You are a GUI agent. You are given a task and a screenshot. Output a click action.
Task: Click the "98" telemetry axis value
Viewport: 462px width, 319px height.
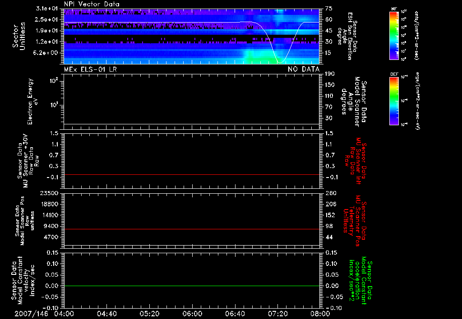point(329,226)
